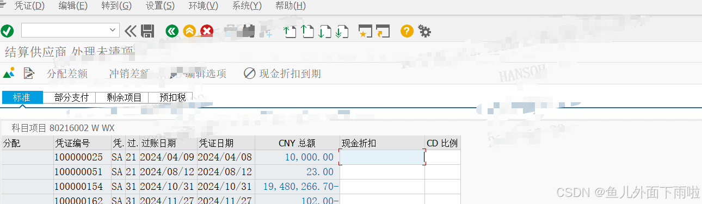This screenshot has height=204, width=702.
Task: Click the 凭证编号 column header
Action: coord(82,143)
